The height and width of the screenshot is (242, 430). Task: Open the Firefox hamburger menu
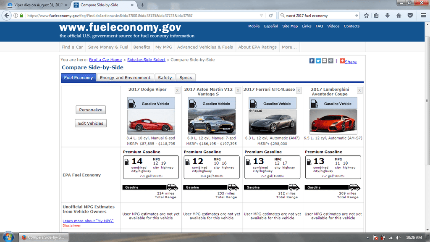click(423, 16)
